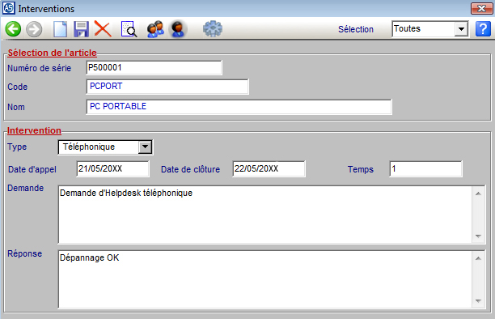Click the Date d'appel field
Viewport: 495px width, 319px height.
pos(113,169)
